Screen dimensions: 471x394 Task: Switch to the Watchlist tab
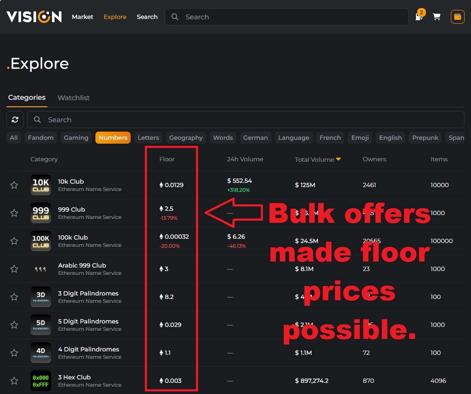tap(73, 98)
